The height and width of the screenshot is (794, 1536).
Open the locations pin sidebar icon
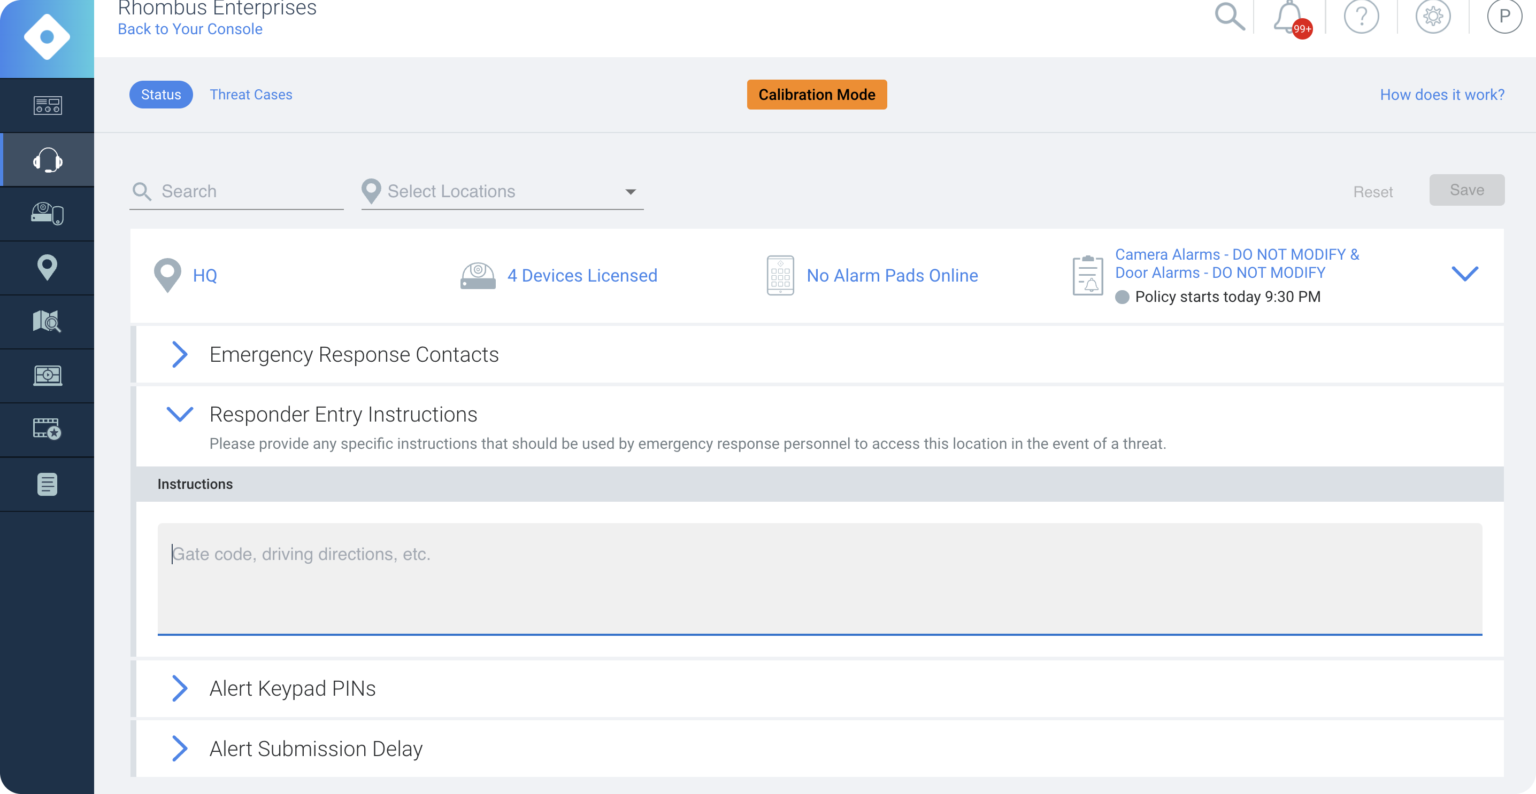[x=47, y=268]
